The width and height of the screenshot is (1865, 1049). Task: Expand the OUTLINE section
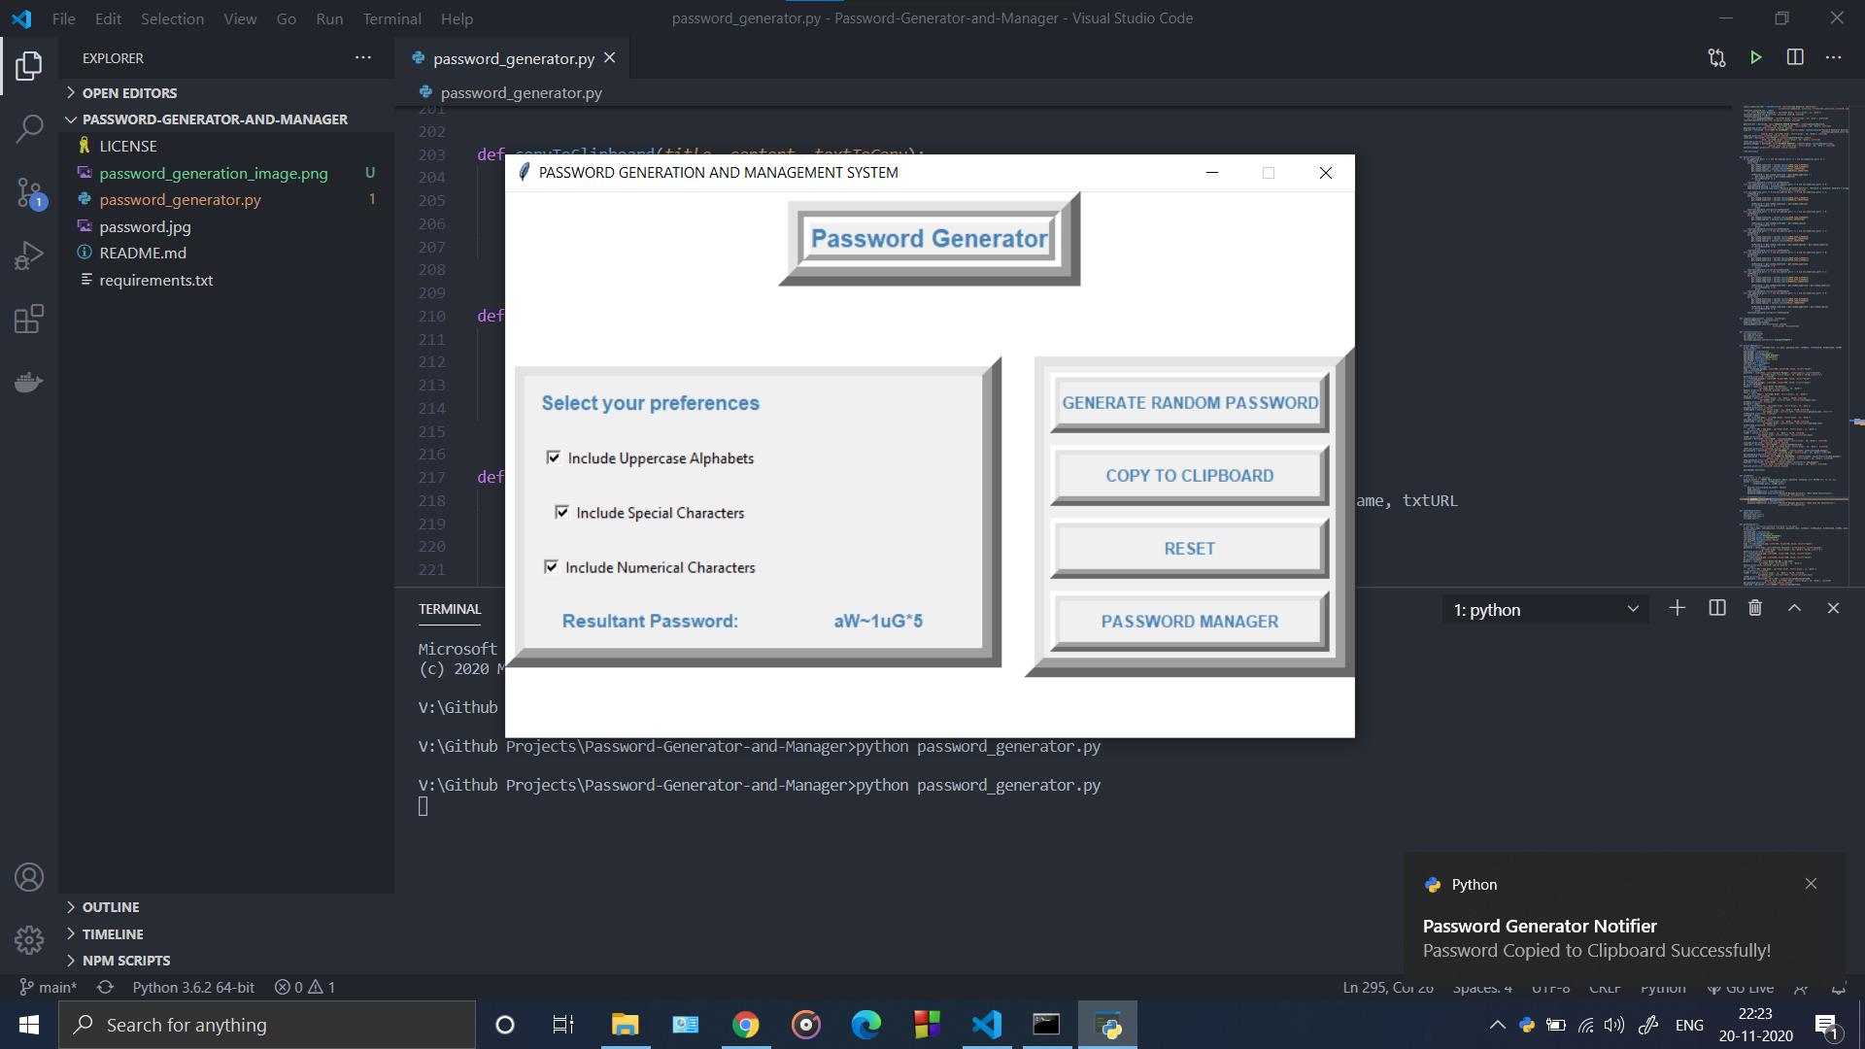point(111,906)
